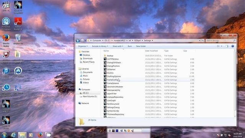
Task: Click the HondaLibR22 breadcrumb in address bar
Action: [x=119, y=41]
